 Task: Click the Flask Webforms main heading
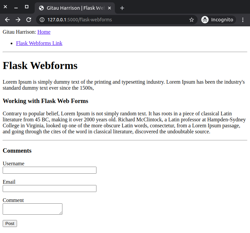[x=40, y=65]
